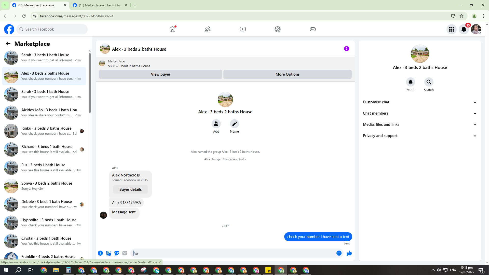The height and width of the screenshot is (275, 489).
Task: Open File Explorer from the taskbar
Action: tap(56, 270)
